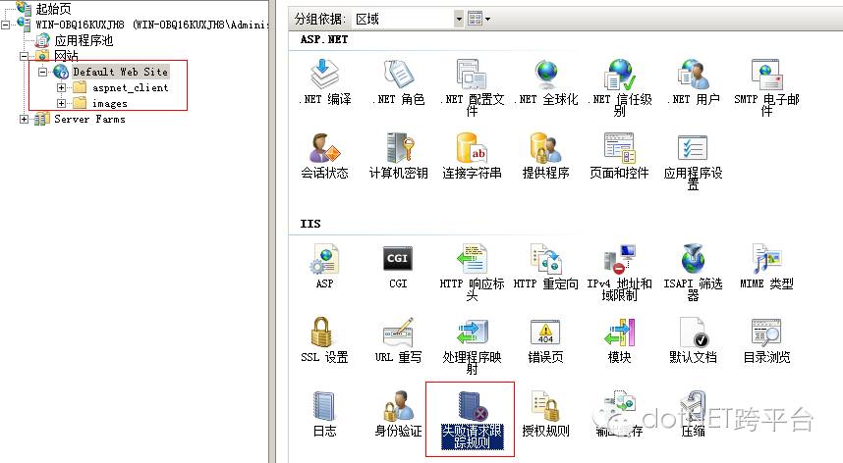Select the images folder
843x463 pixels.
coord(110,103)
